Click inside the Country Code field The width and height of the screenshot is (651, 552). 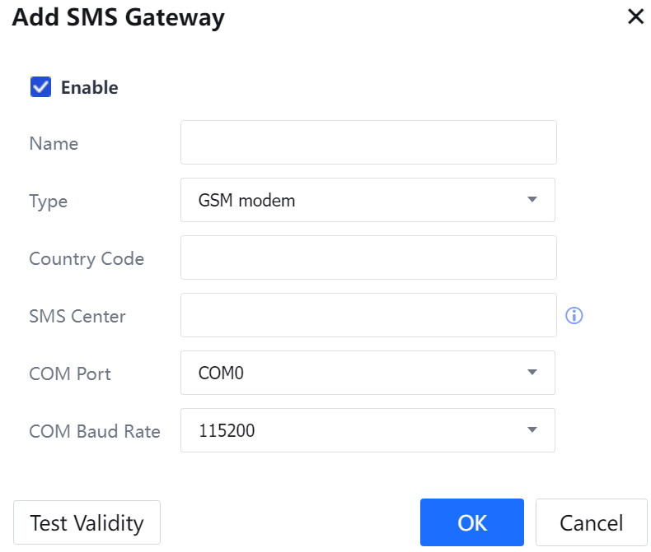tap(368, 257)
